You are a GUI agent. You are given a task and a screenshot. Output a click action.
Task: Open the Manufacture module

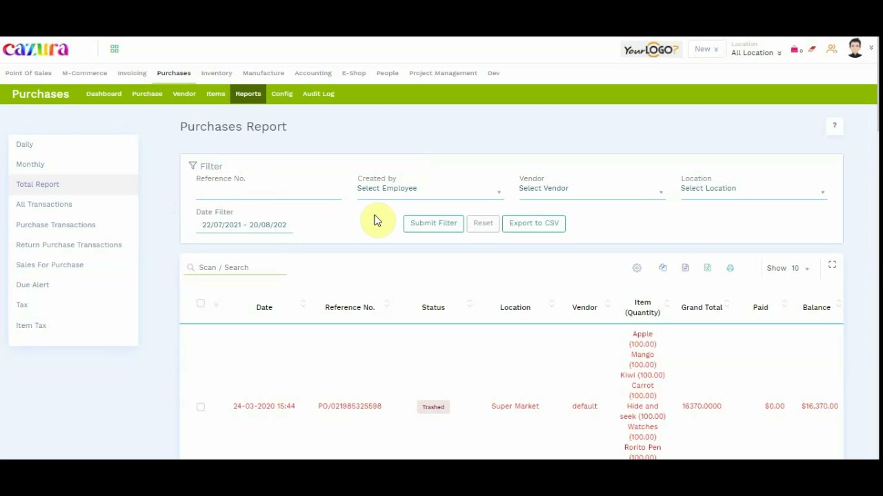(264, 73)
